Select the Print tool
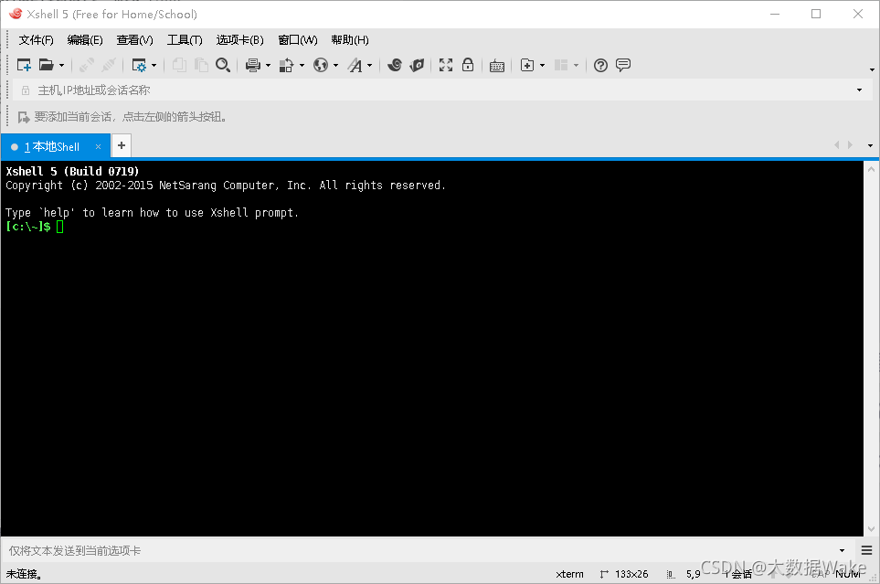The image size is (880, 584). point(254,65)
